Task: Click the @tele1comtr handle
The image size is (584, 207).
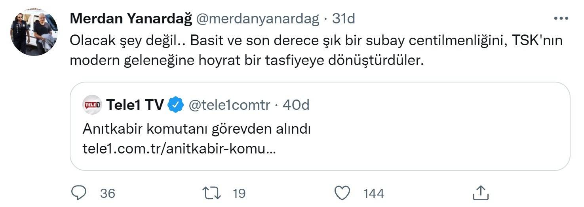Action: [229, 105]
